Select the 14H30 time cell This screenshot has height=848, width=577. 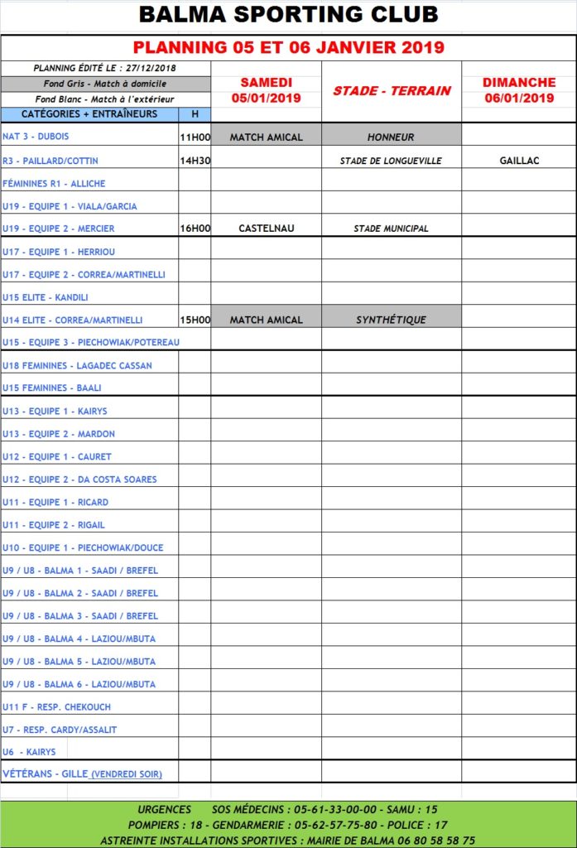195,161
